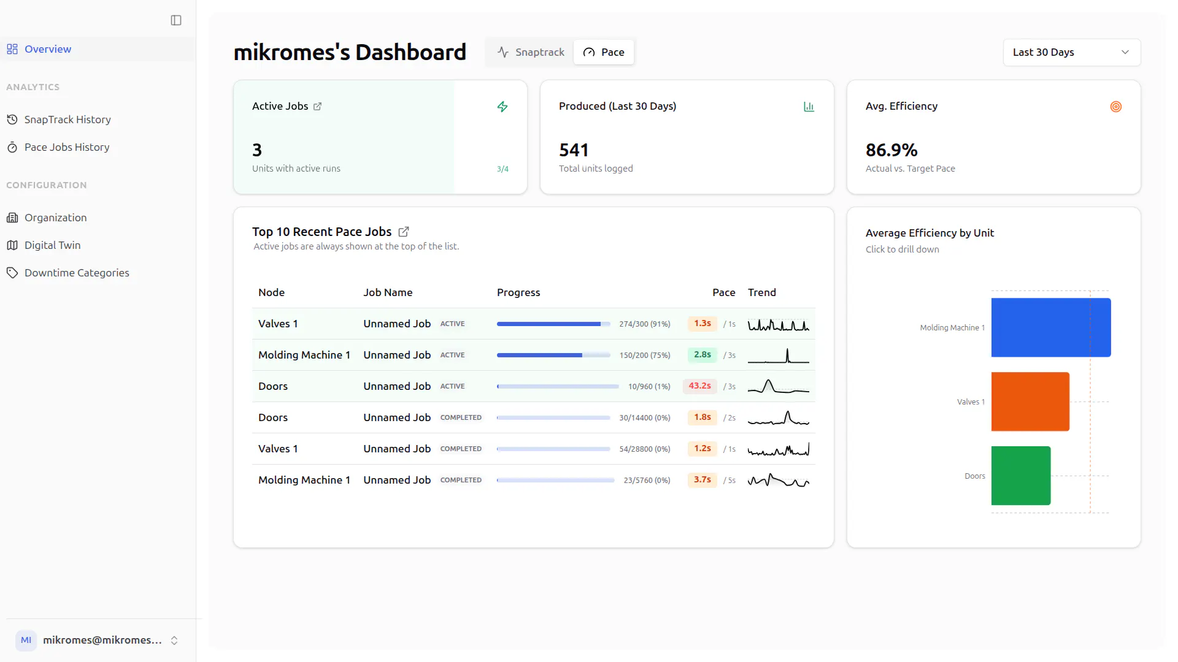1178x662 pixels.
Task: Click the 3.7s pace badge
Action: 703,480
